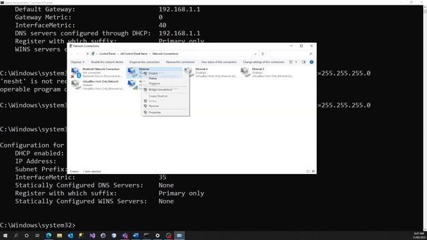427x240 pixels.
Task: Pick Diagnose in the context menu
Action: (154, 83)
